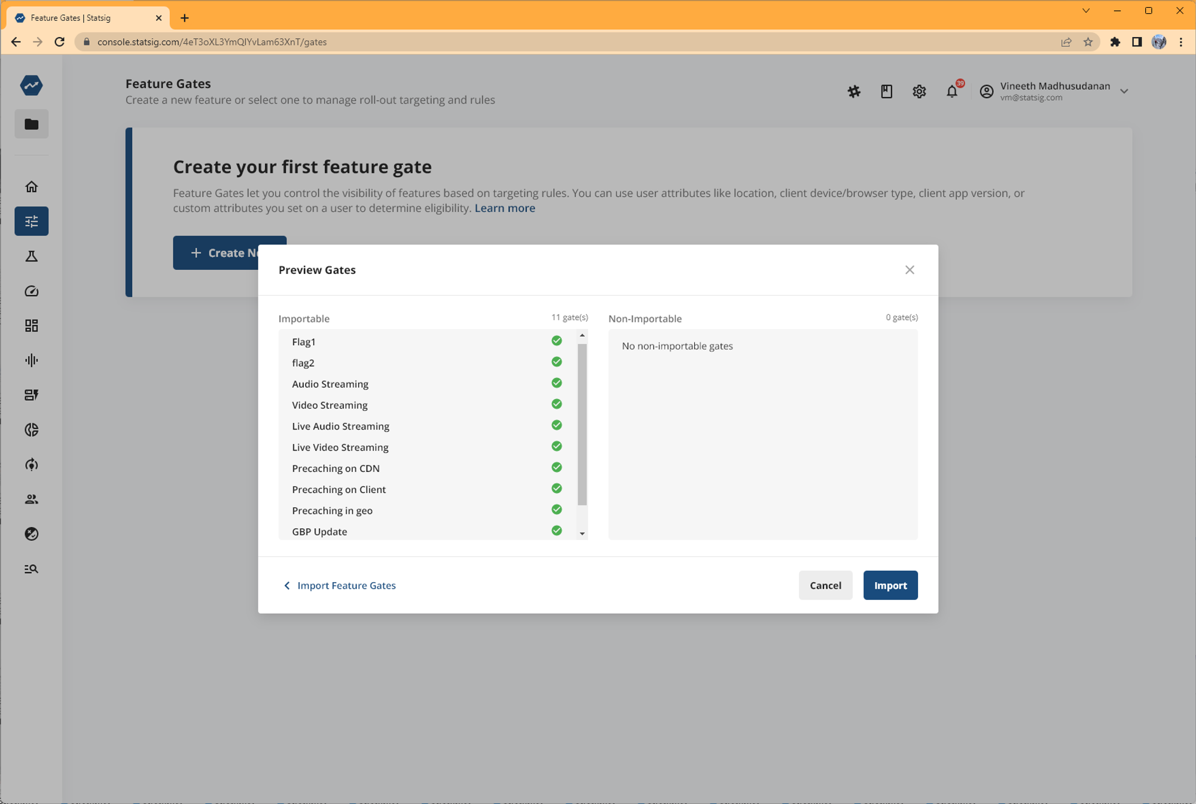Click the back chevron beside Import Feature Gates

[287, 585]
